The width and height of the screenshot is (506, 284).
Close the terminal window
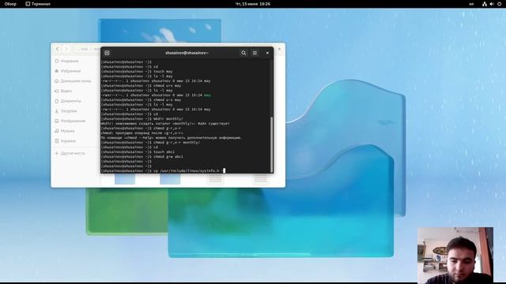pyautogui.click(x=267, y=53)
